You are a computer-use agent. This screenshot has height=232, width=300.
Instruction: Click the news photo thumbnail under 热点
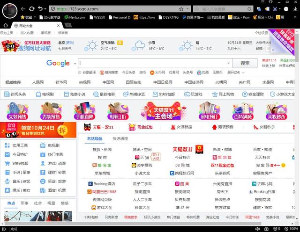click(38, 216)
